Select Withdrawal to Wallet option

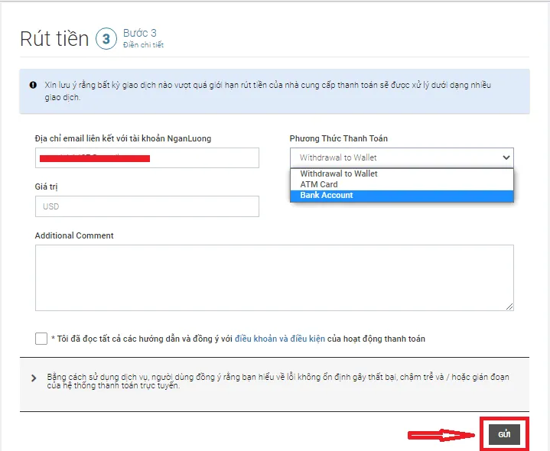pos(402,174)
